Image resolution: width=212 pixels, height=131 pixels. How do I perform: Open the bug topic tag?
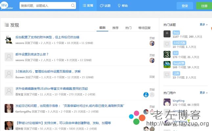176,33
